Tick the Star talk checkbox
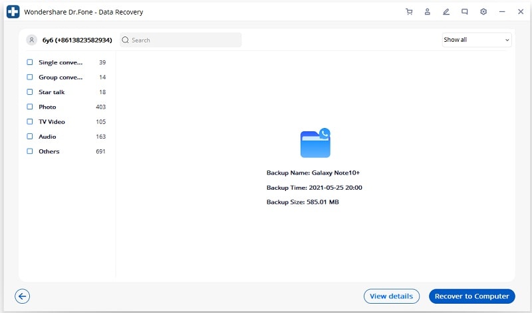 coord(30,92)
